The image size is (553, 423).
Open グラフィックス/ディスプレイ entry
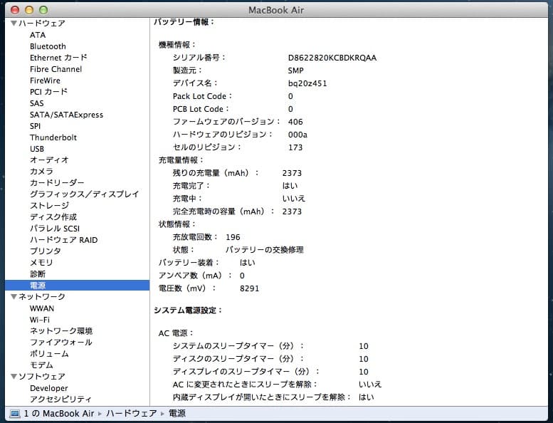click(x=85, y=194)
